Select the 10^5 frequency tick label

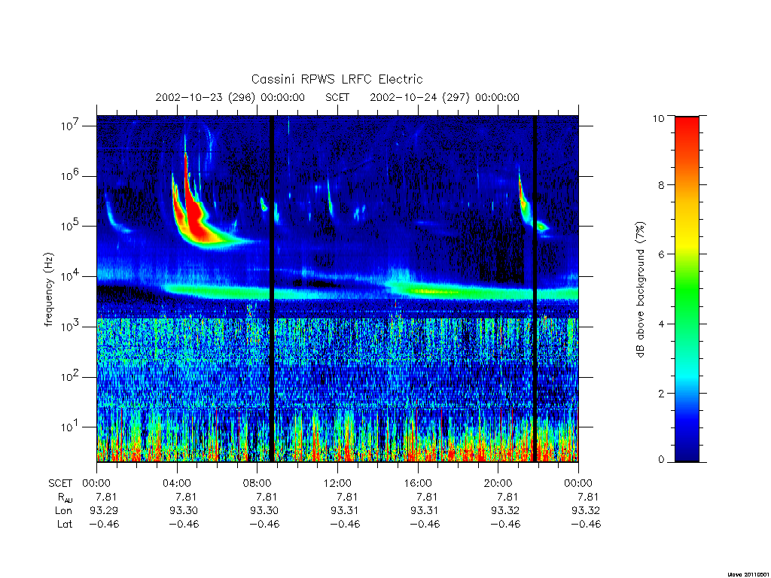70,226
